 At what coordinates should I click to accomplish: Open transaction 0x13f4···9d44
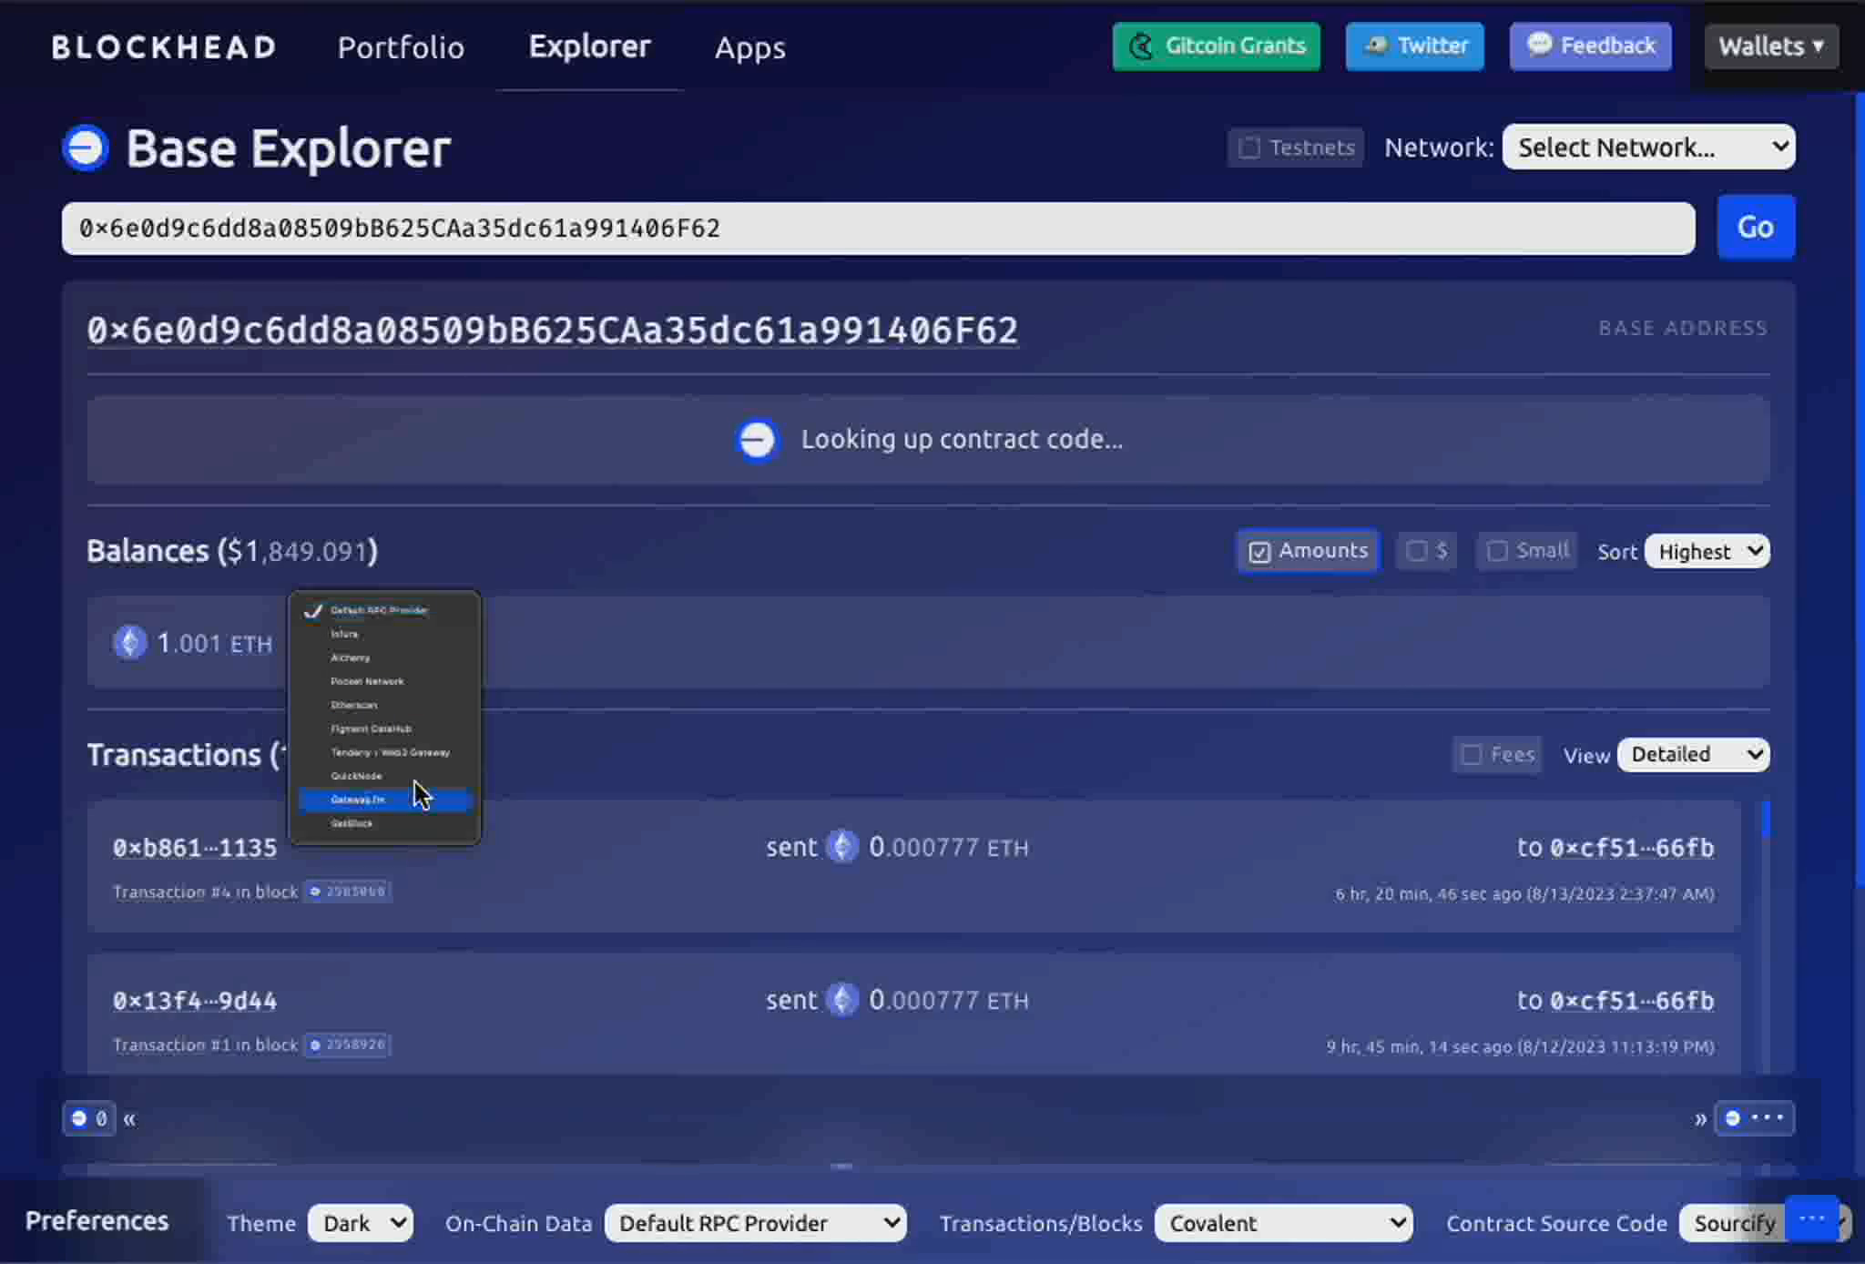[195, 1001]
